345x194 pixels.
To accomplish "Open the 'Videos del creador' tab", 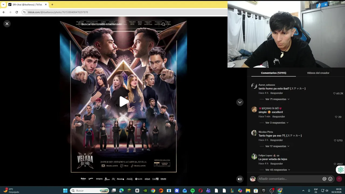I will coord(318,73).
